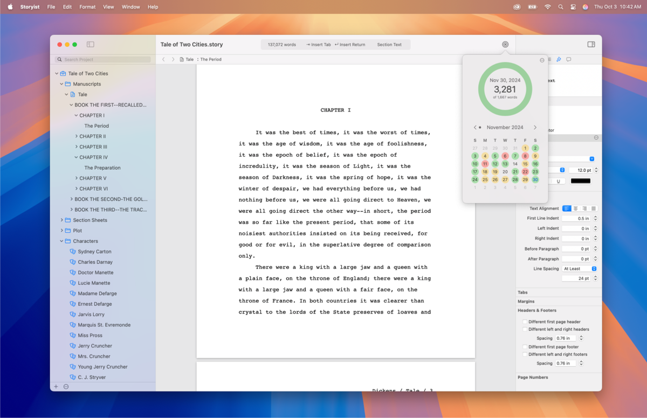The image size is (647, 418).
Task: Click the today dot in calendar
Action: coord(480,128)
